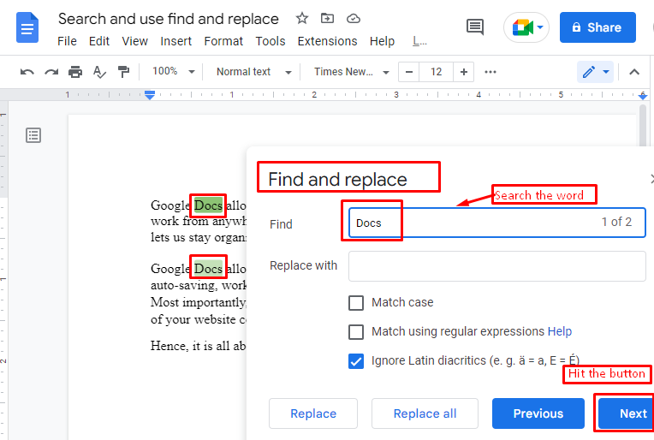This screenshot has width=654, height=440.
Task: Open the three-dot More toolbar options
Action: coord(490,72)
